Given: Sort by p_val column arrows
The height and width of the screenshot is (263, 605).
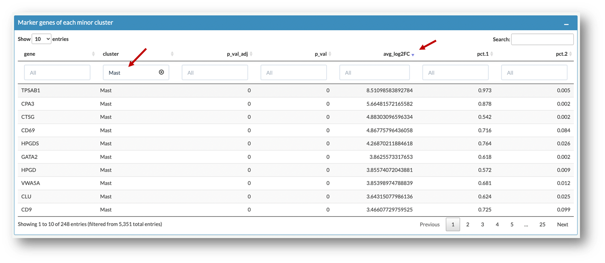Looking at the screenshot, I should click(330, 54).
